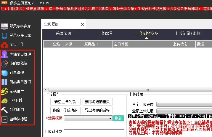Open 我的草稿箱 in sidebar
212x137 pixels.
[x=19, y=63]
